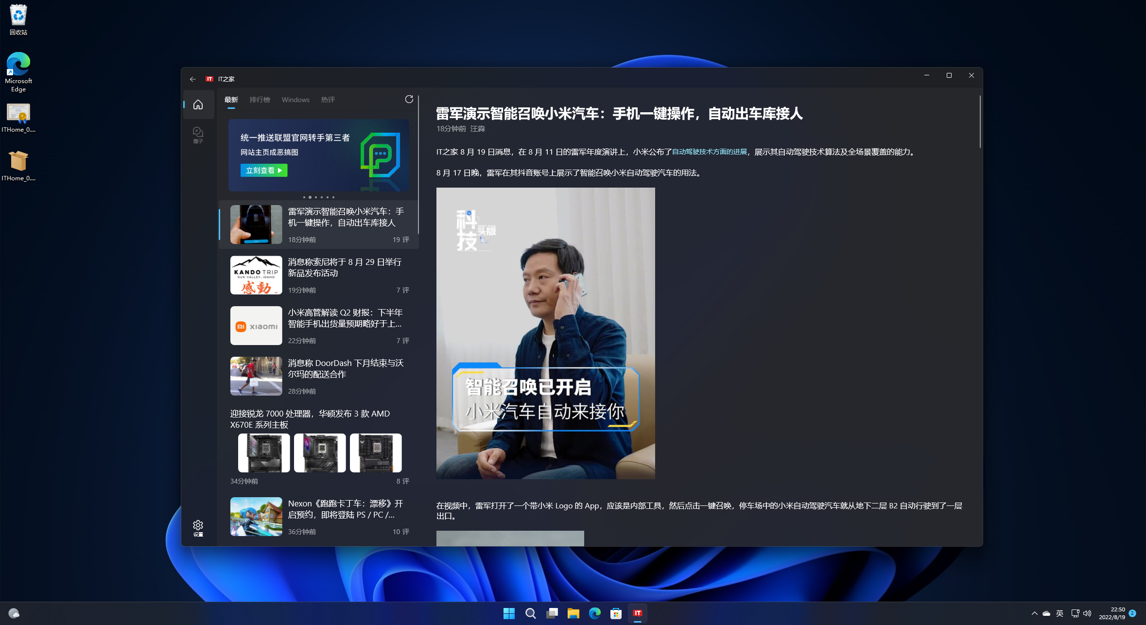
Task: Show hidden tray icons chevron
Action: pyautogui.click(x=1034, y=613)
